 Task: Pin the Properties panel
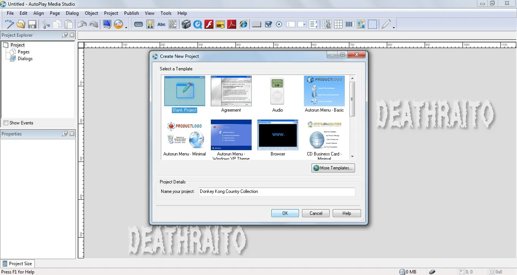tap(65, 134)
